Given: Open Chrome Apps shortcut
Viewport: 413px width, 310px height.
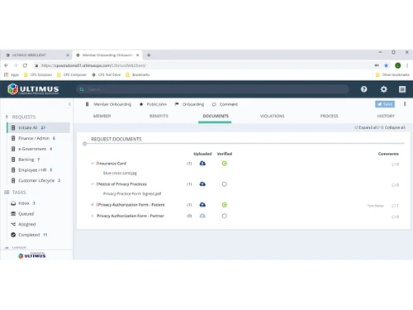Looking at the screenshot, I should [x=12, y=74].
